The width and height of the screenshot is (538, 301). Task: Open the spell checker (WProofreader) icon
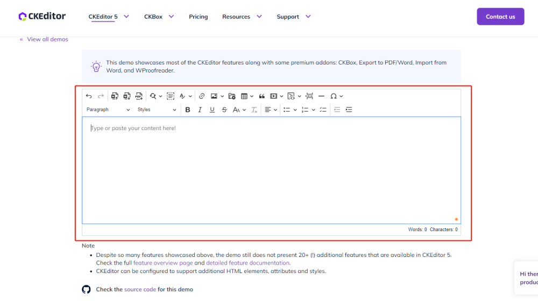coord(182,96)
